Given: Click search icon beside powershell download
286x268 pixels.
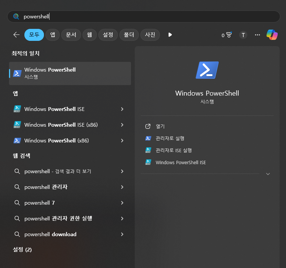Looking at the screenshot, I should click(17, 234).
